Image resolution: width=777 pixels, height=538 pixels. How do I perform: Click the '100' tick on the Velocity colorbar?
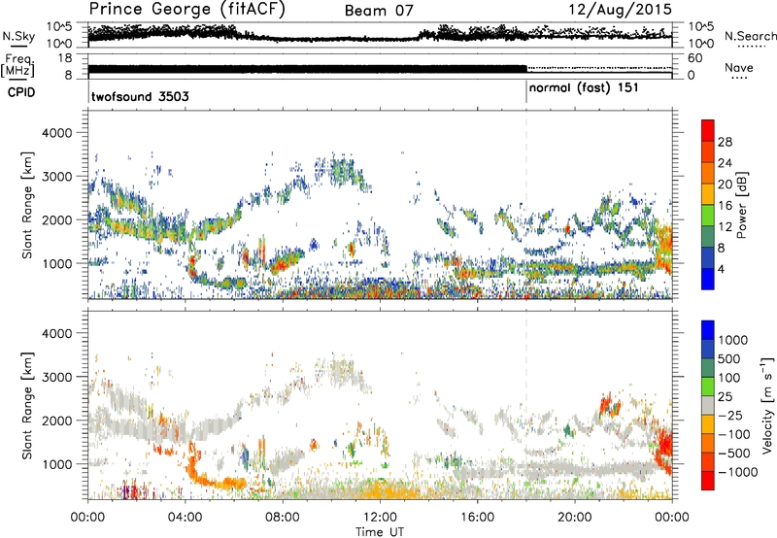729,378
